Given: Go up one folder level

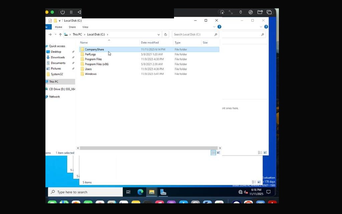Looking at the screenshot, I should pos(60,34).
